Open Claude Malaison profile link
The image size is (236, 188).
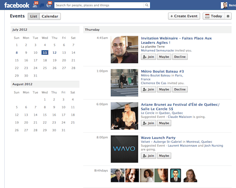click(x=180, y=117)
